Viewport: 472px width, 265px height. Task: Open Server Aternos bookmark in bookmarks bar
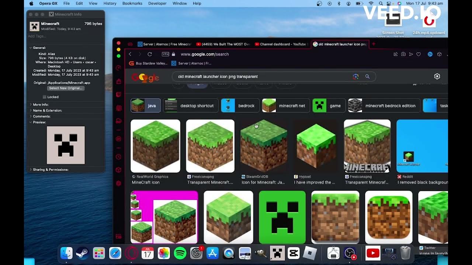coord(191,63)
